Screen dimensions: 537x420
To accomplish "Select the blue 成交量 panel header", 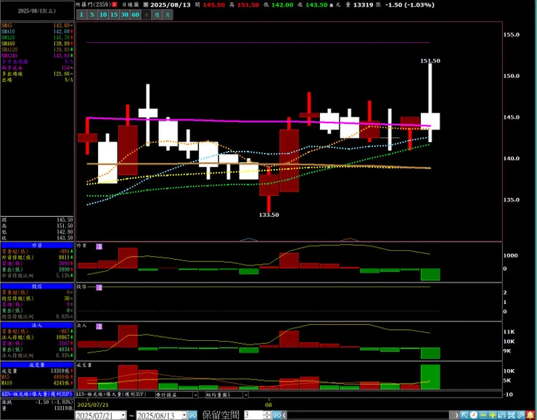I will coord(37,365).
